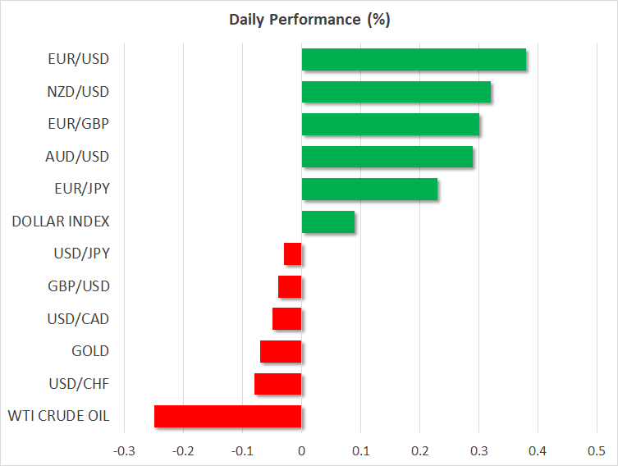The height and width of the screenshot is (466, 618).
Task: Click the small red USD/JPY bar
Action: 293,254
